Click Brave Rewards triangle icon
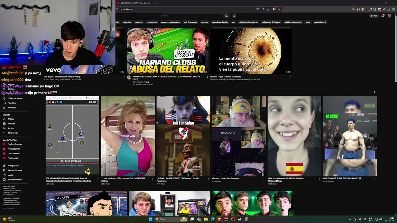Screen dimensions: 397x223 [x=279, y=9]
